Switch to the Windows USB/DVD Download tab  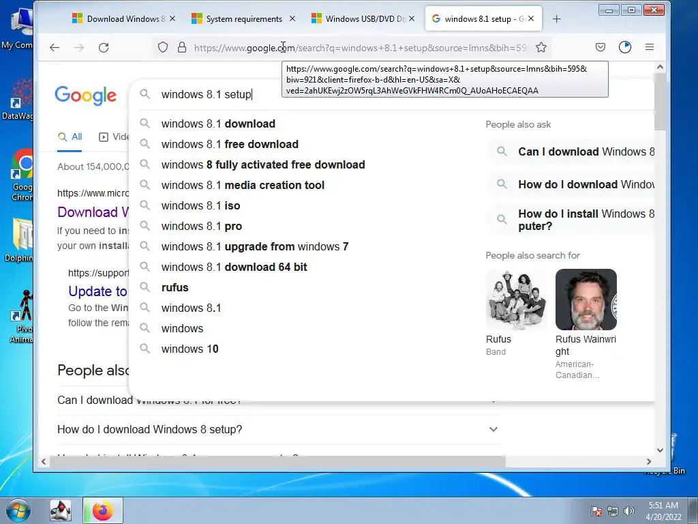(x=363, y=18)
